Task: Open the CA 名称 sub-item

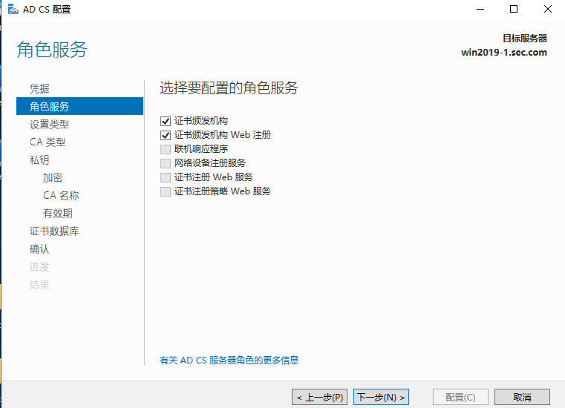Action: pos(61,195)
